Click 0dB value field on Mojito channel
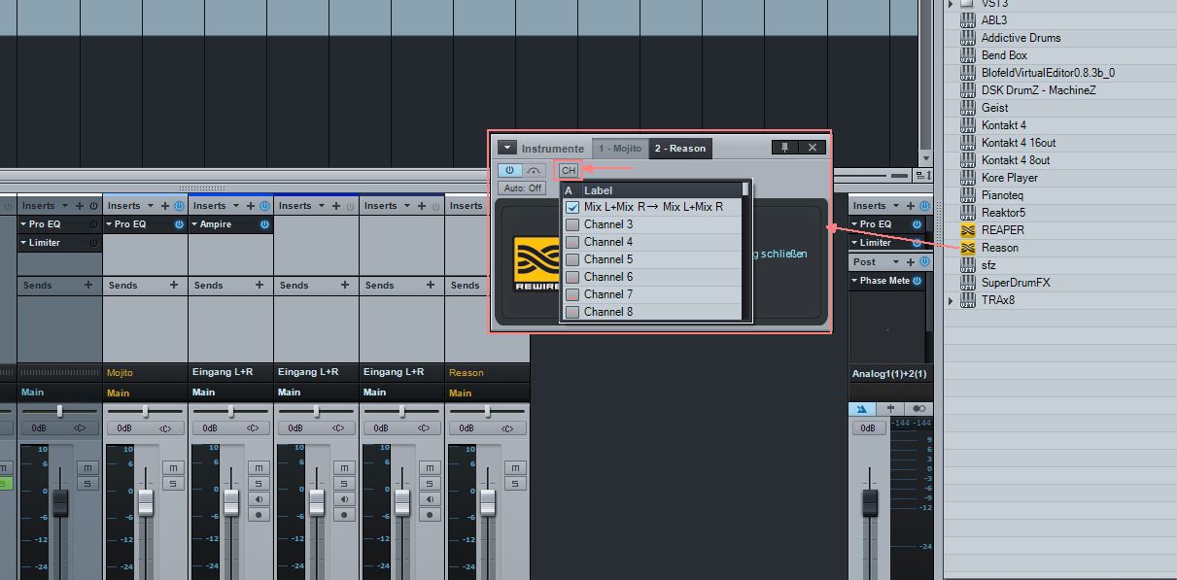Screen dimensions: 1177x580 tap(124, 427)
